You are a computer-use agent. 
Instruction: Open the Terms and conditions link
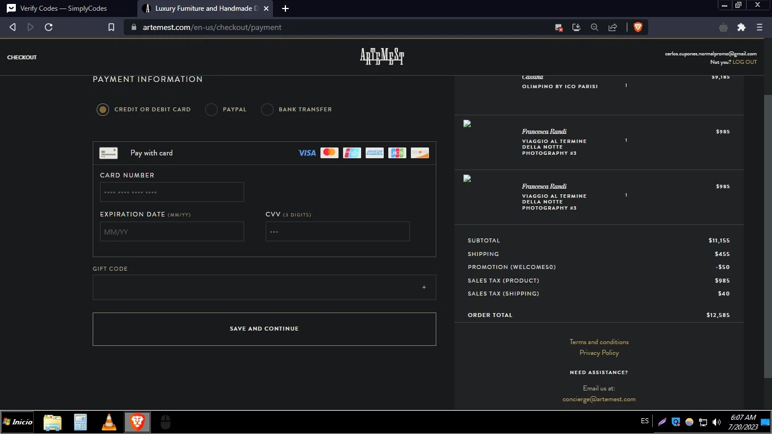click(599, 342)
